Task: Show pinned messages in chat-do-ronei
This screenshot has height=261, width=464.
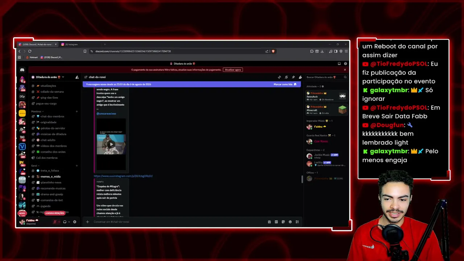Action: coord(293,77)
